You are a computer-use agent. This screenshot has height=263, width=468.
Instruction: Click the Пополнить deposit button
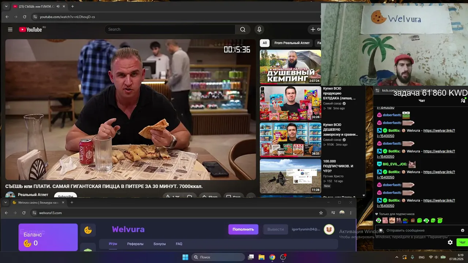pos(243,229)
